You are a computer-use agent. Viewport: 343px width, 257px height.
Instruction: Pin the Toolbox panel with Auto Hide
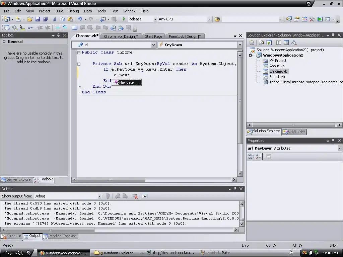(x=59, y=35)
